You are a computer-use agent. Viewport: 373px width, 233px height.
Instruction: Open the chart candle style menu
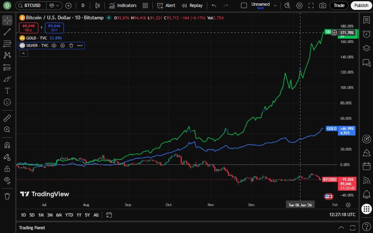click(x=98, y=5)
